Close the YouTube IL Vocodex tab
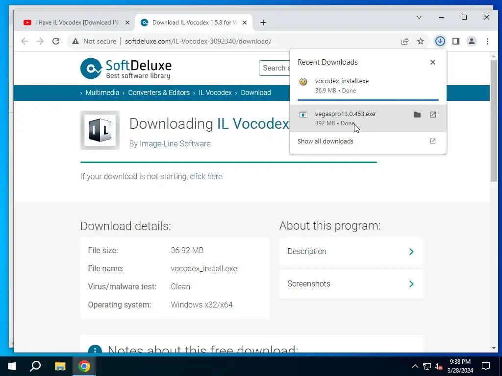 click(127, 23)
